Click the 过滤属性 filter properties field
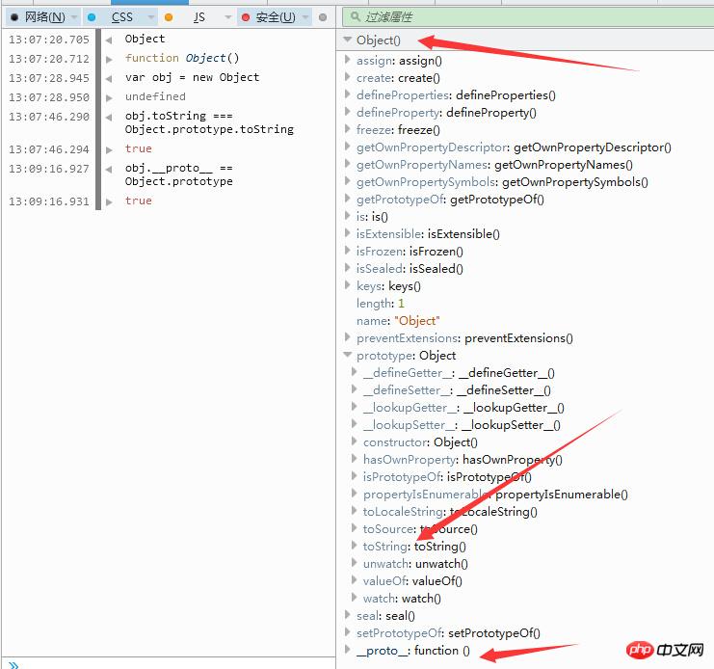This screenshot has width=714, height=669. pyautogui.click(x=530, y=16)
